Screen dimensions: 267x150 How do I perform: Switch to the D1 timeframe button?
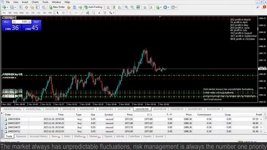39,13
